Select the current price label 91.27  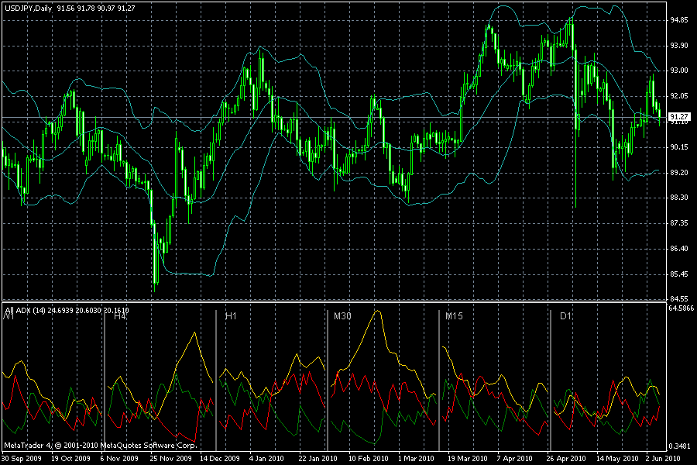tap(678, 117)
